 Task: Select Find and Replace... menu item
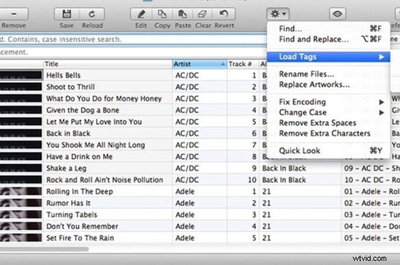click(328, 39)
